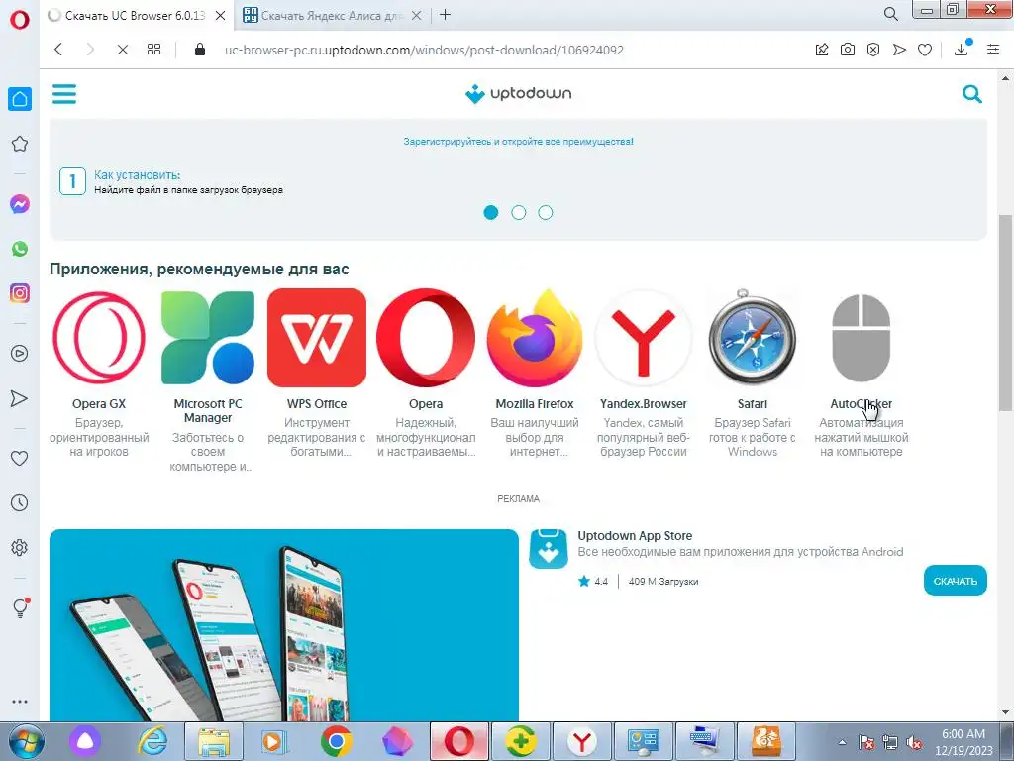
Task: Click the СКАЧАТЬ button
Action: [x=956, y=581]
